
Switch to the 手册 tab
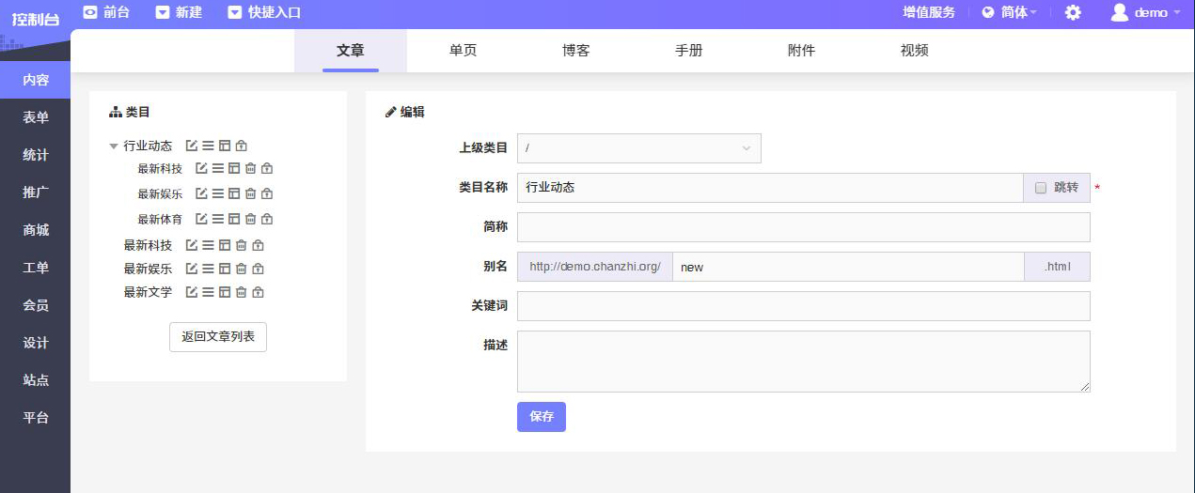point(689,51)
